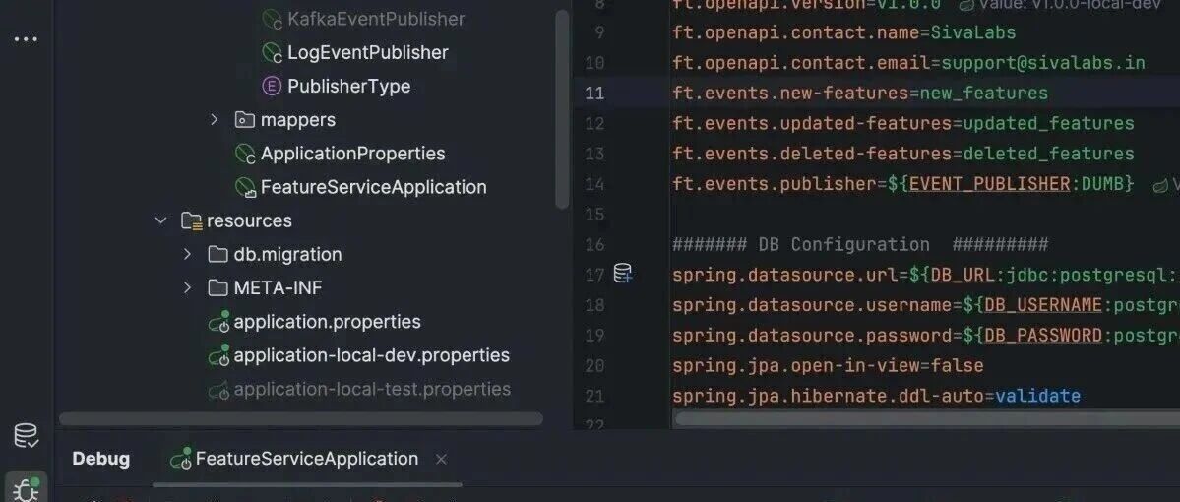Image resolution: width=1180 pixels, height=502 pixels.
Task: Open the Debug tool window bug icon
Action: click(26, 490)
